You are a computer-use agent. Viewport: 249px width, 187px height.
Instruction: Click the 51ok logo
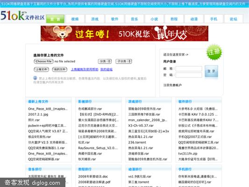tap(22, 16)
